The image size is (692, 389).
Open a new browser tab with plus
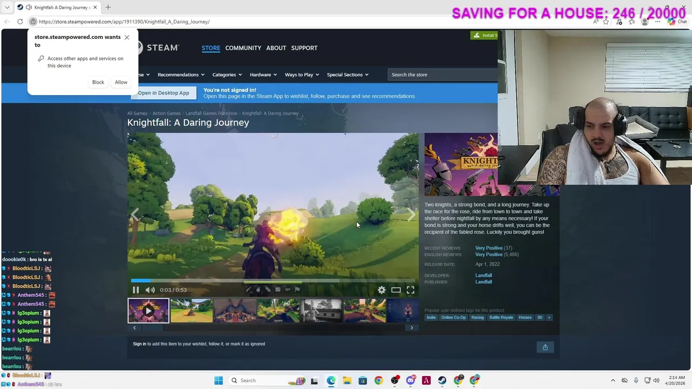point(108,8)
